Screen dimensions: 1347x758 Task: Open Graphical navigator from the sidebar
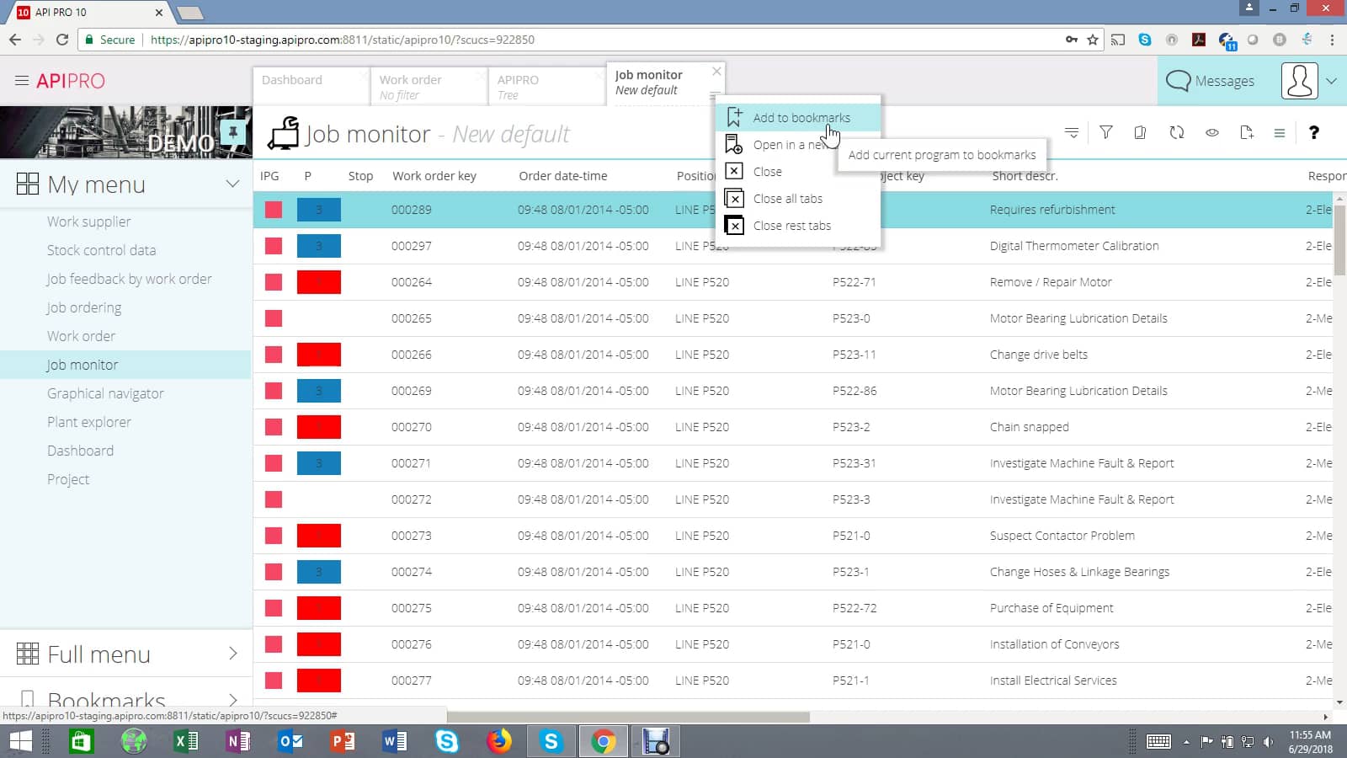[105, 392]
